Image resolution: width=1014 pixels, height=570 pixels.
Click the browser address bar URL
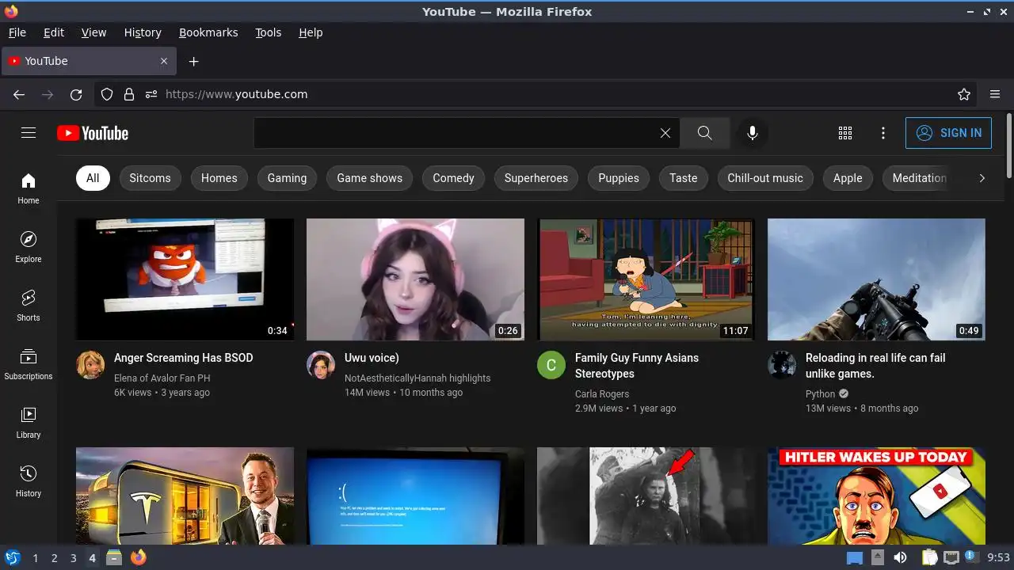pos(236,94)
